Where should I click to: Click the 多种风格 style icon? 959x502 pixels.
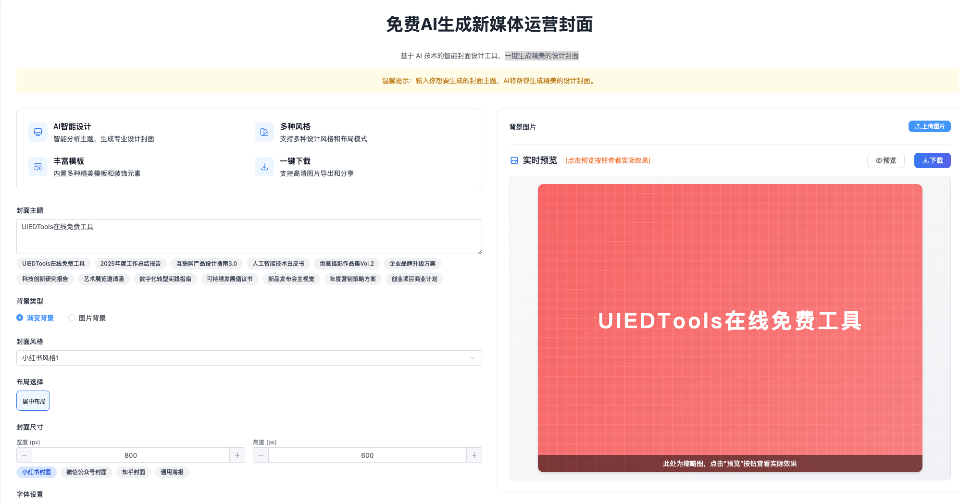[x=264, y=132]
